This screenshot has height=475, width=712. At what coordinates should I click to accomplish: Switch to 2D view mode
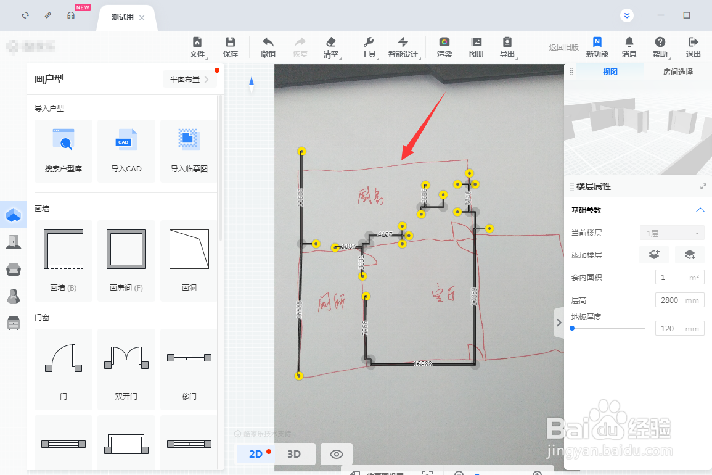pos(256,453)
